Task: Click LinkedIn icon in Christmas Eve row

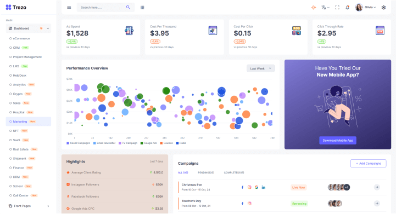Action: click(x=264, y=187)
